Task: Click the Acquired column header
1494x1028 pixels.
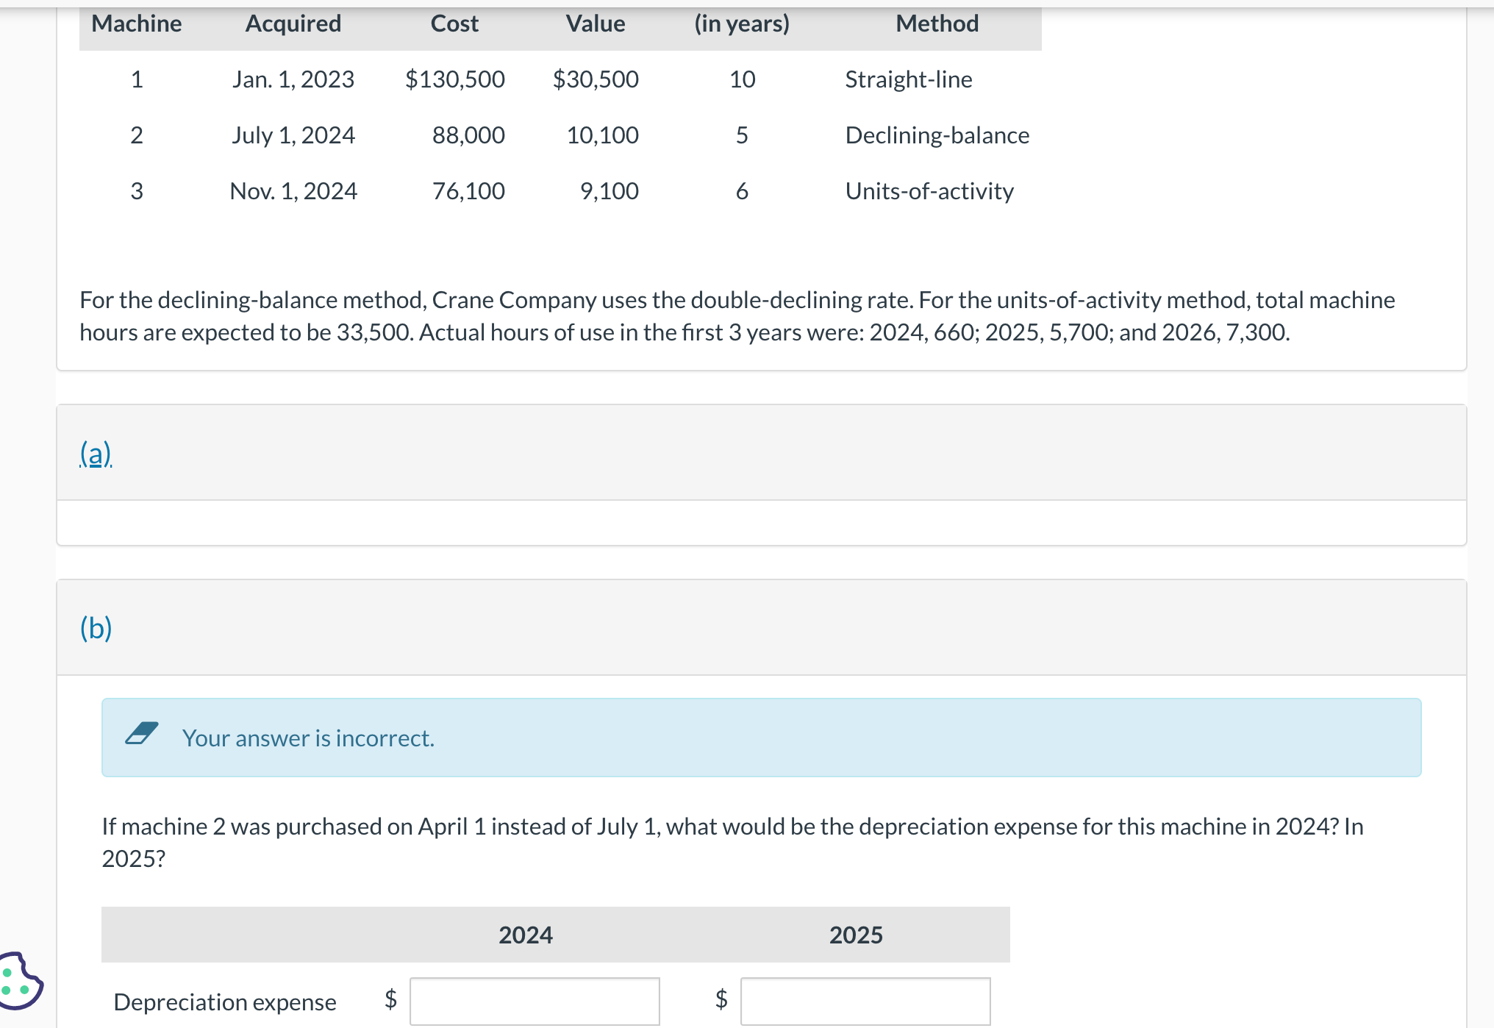Action: (293, 24)
